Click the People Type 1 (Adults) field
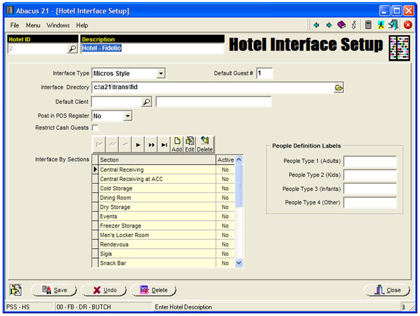The image size is (420, 316). [369, 162]
